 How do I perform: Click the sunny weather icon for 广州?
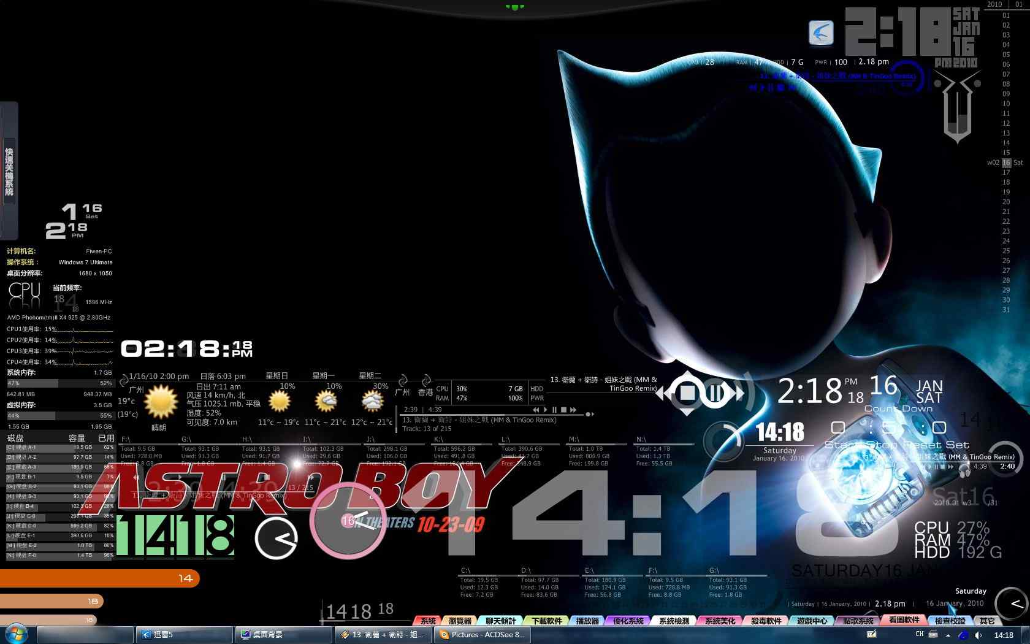(x=161, y=403)
